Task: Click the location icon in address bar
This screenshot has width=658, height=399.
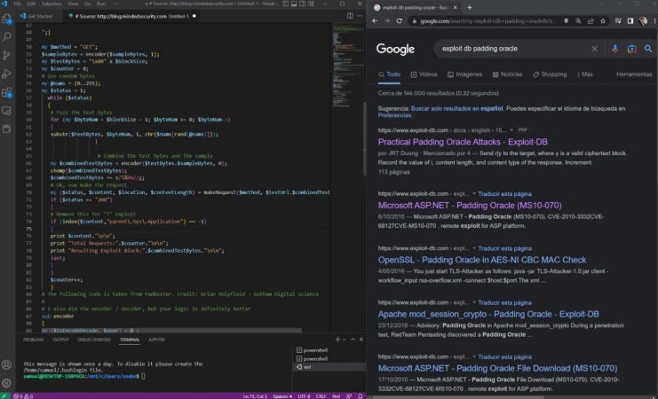Action: click(x=567, y=21)
